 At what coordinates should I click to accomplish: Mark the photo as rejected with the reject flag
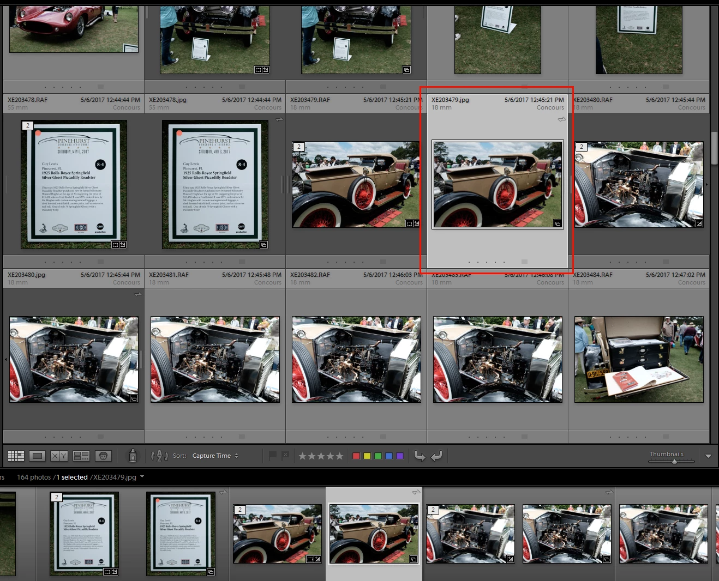pyautogui.click(x=285, y=456)
